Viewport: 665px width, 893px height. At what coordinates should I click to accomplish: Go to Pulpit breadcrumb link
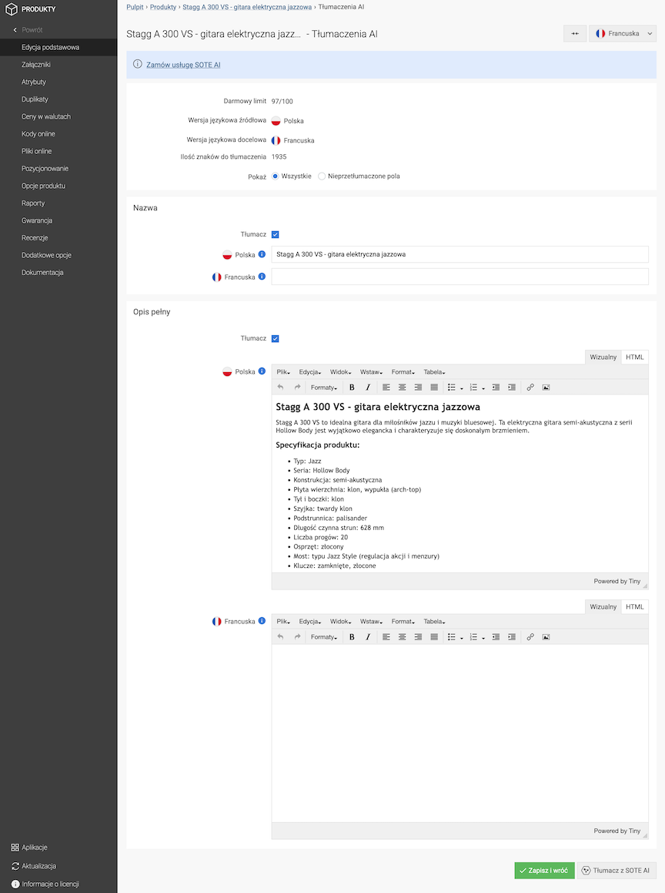point(135,7)
